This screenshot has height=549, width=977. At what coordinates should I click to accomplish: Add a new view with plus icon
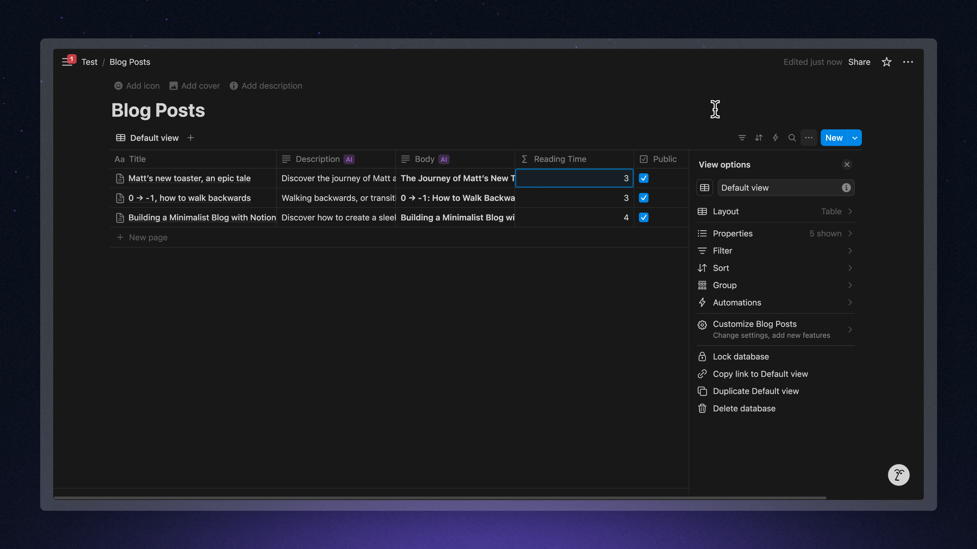191,138
